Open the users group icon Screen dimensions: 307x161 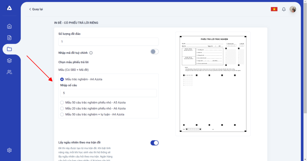(9, 72)
